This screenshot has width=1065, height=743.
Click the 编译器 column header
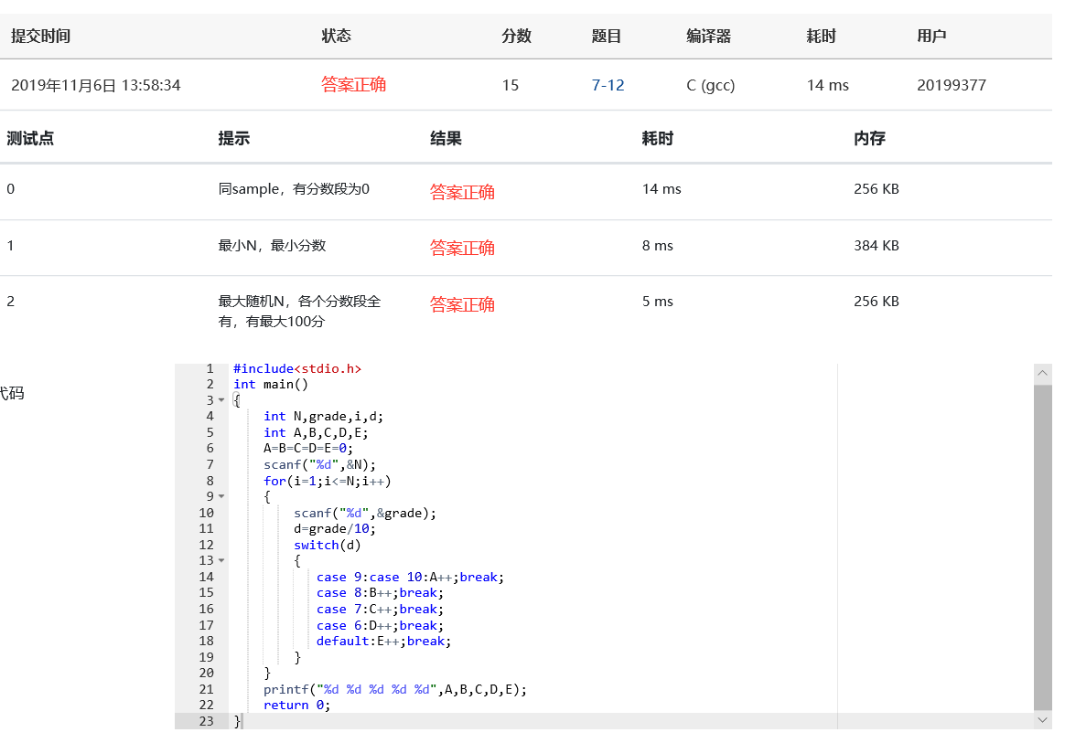point(708,36)
